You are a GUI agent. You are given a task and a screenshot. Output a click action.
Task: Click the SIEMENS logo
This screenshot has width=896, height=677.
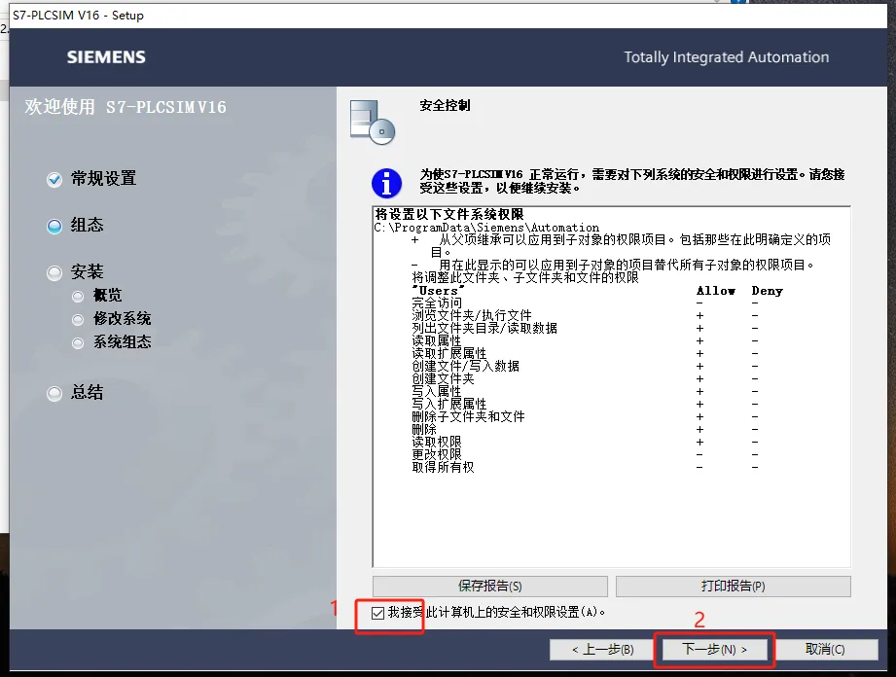(106, 57)
